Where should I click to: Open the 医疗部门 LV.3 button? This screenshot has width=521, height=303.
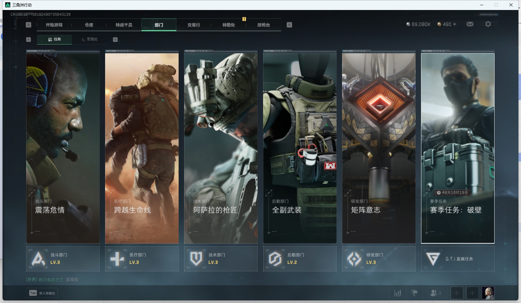(142, 259)
